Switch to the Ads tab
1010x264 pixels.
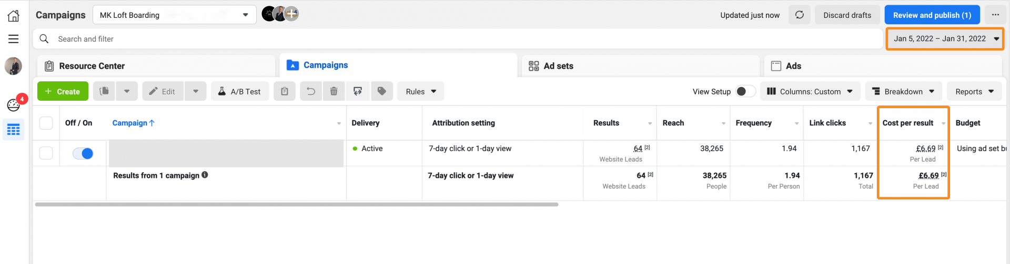coord(793,66)
